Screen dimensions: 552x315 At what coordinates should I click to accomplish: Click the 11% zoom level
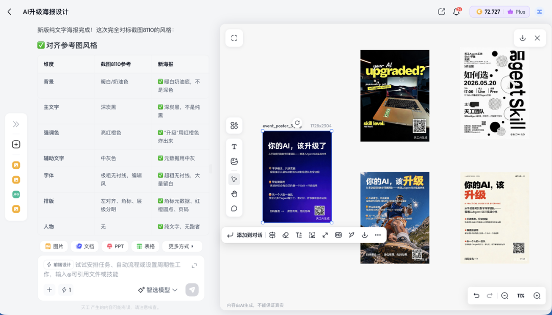point(521,296)
